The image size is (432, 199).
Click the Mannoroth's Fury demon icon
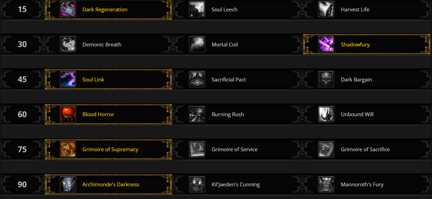(326, 184)
